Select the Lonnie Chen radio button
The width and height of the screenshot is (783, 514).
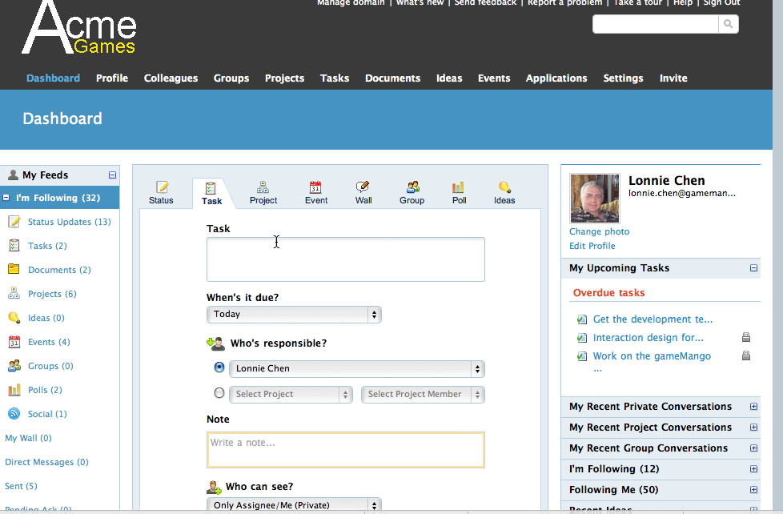(x=219, y=367)
